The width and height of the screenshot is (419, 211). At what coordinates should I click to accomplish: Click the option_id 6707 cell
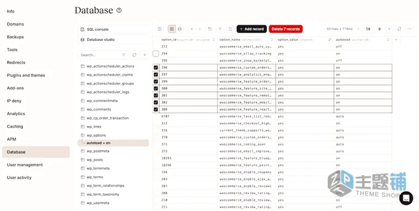click(188, 117)
